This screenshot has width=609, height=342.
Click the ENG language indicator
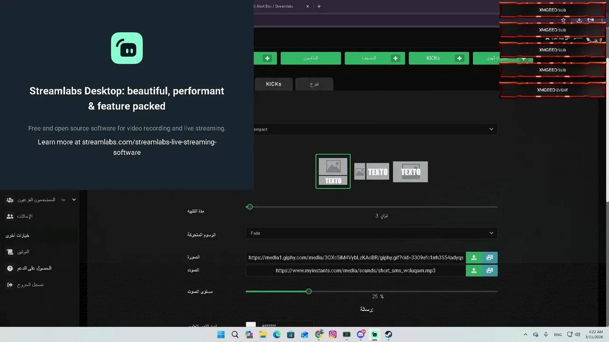558,334
